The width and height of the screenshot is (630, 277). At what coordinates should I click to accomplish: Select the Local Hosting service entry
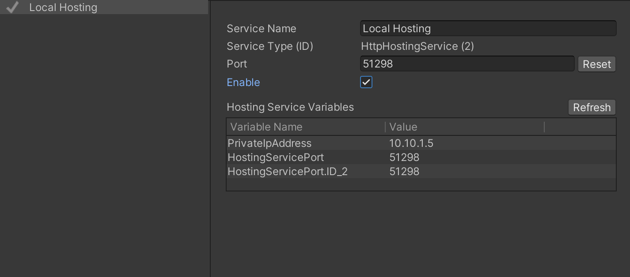coord(63,7)
